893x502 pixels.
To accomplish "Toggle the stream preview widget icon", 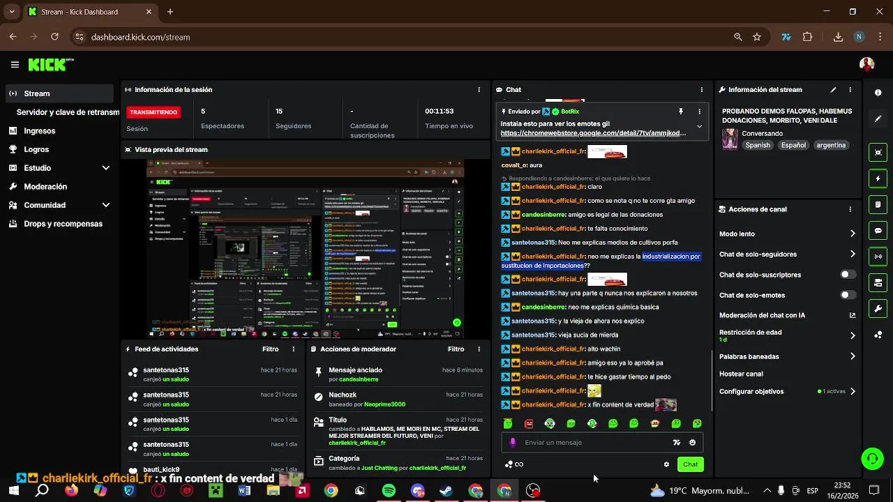I will click(x=878, y=153).
